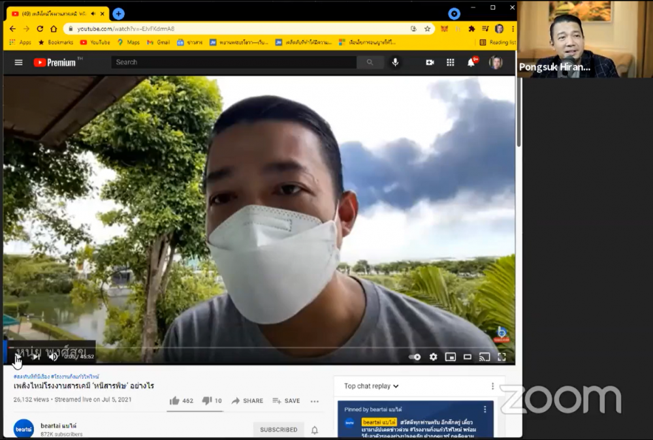The height and width of the screenshot is (440, 653).
Task: Enter fullscreen mode in video player
Action: pos(502,357)
